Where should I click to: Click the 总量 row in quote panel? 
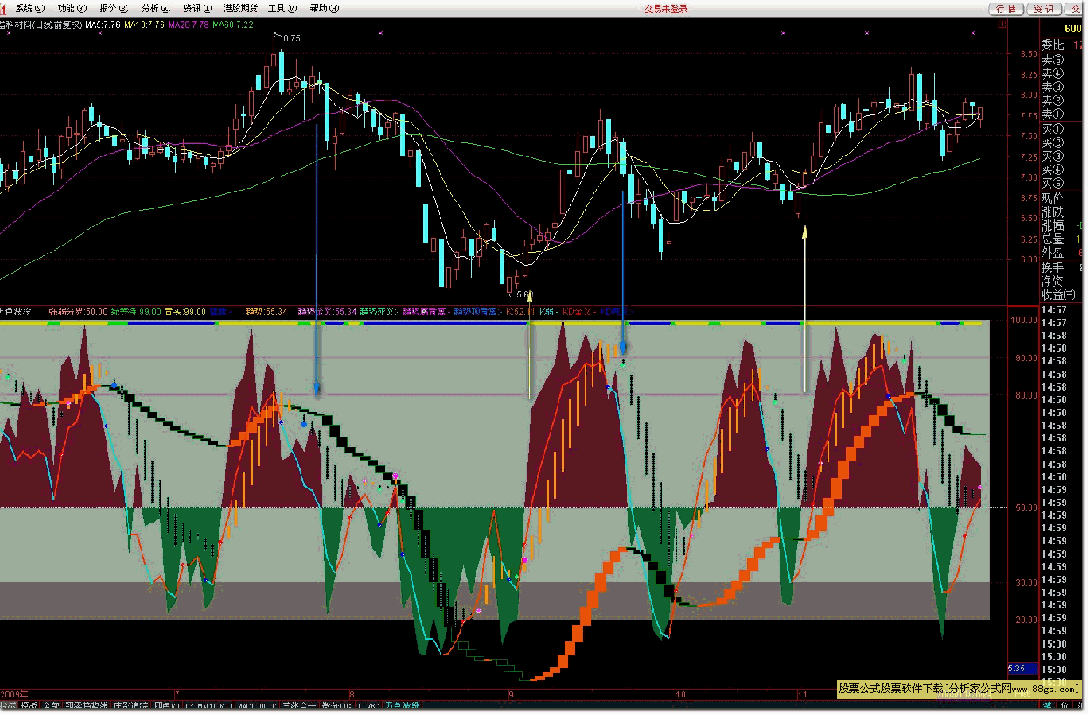pyautogui.click(x=1061, y=239)
